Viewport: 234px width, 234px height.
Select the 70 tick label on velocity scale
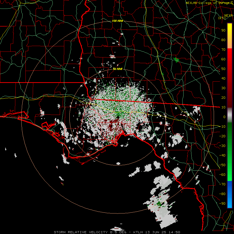223,50
